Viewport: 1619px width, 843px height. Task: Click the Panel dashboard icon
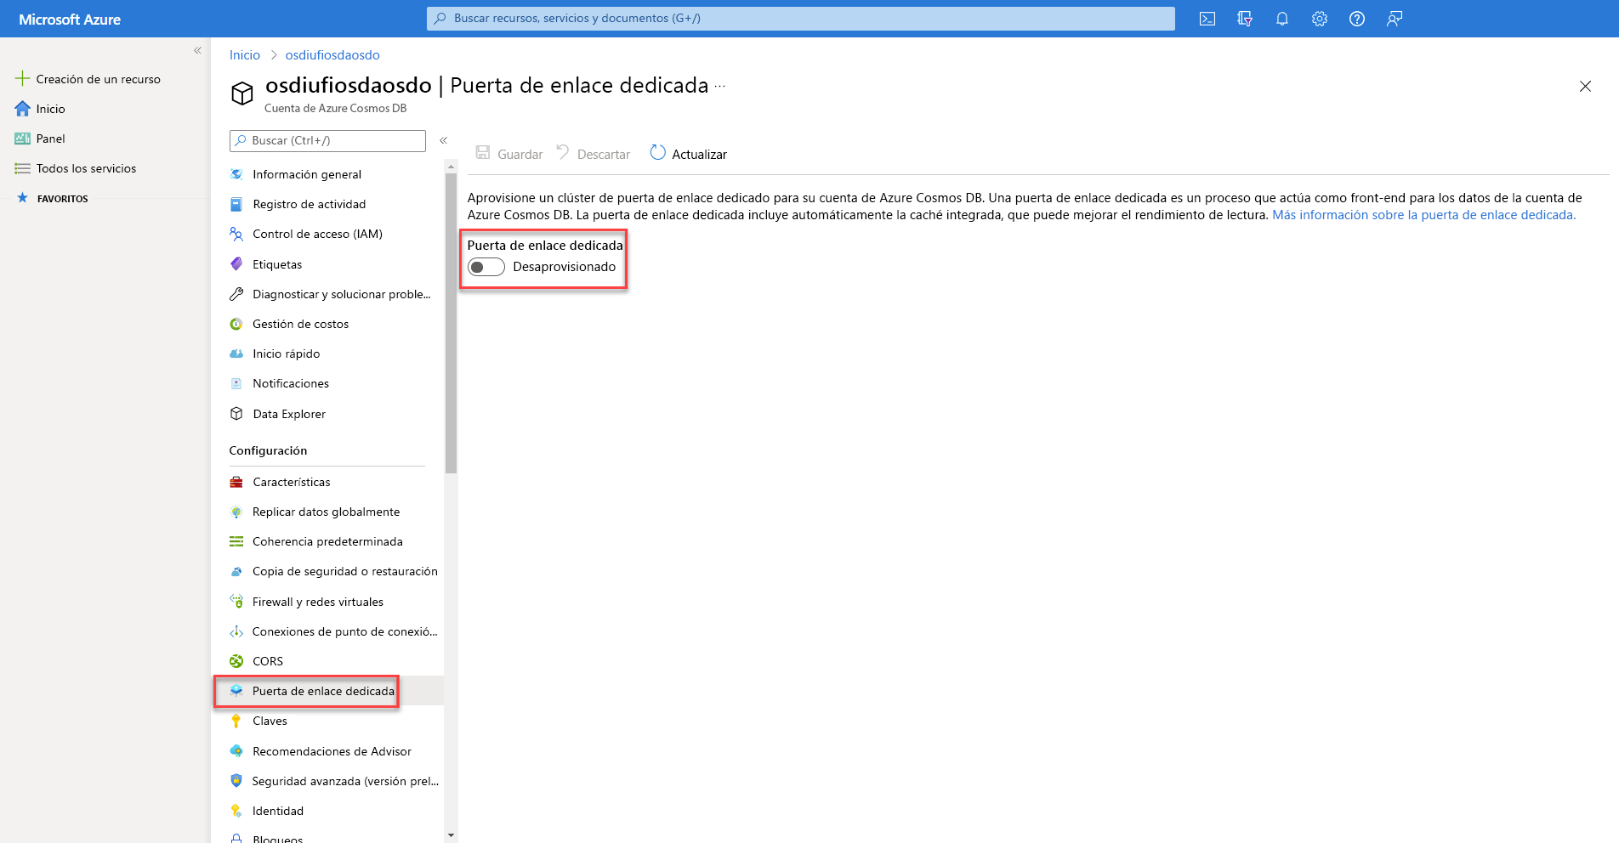click(23, 139)
